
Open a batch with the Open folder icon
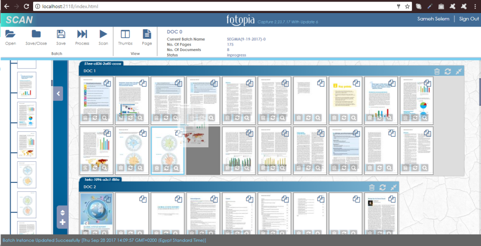(11, 34)
